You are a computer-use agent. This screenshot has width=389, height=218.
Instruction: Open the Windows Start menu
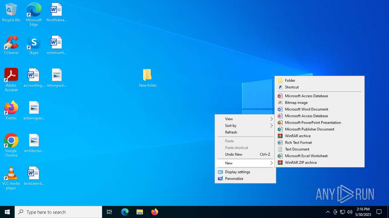[x=7, y=212]
